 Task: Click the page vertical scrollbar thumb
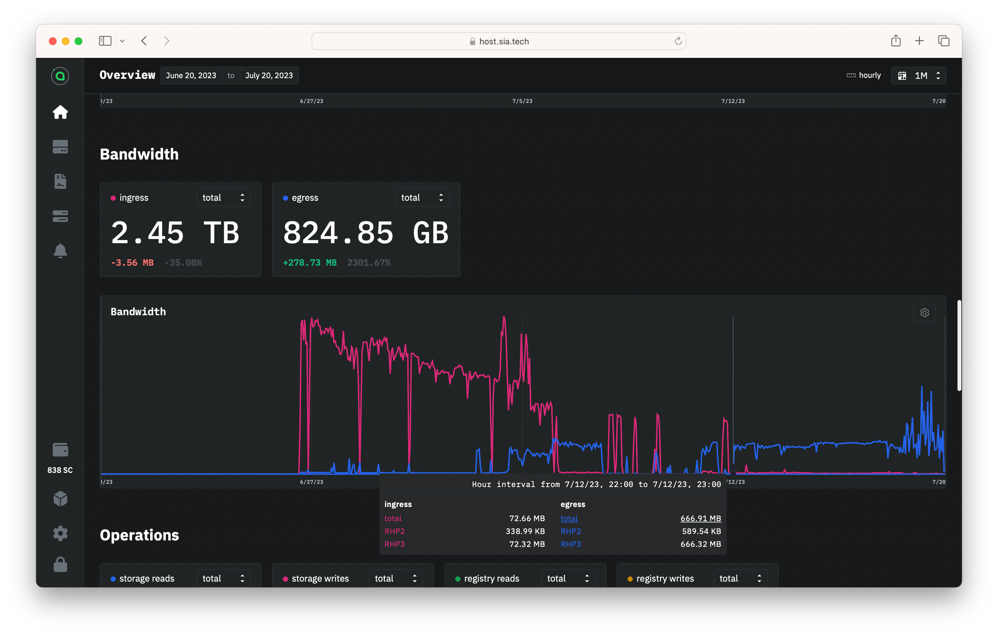pyautogui.click(x=959, y=345)
